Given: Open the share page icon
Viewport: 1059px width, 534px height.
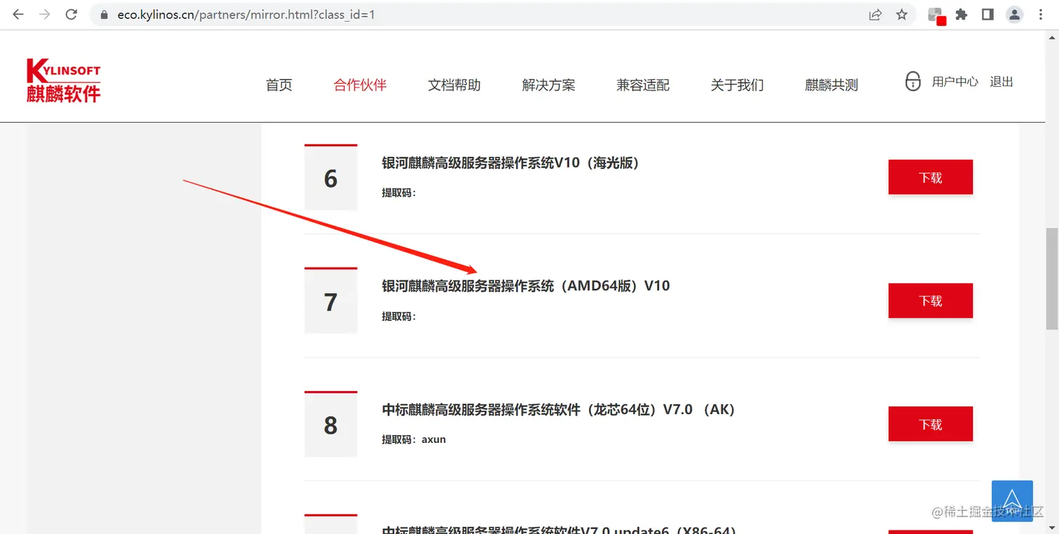Looking at the screenshot, I should 875,15.
